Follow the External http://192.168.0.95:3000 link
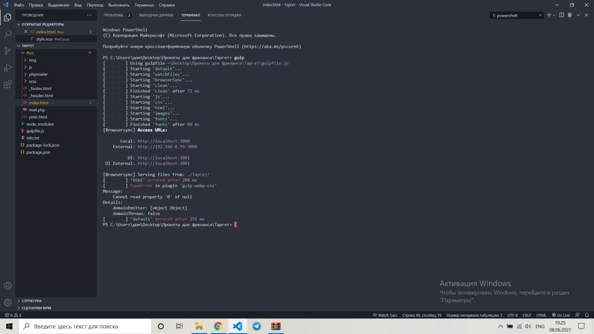This screenshot has width=594, height=334. pos(167,147)
